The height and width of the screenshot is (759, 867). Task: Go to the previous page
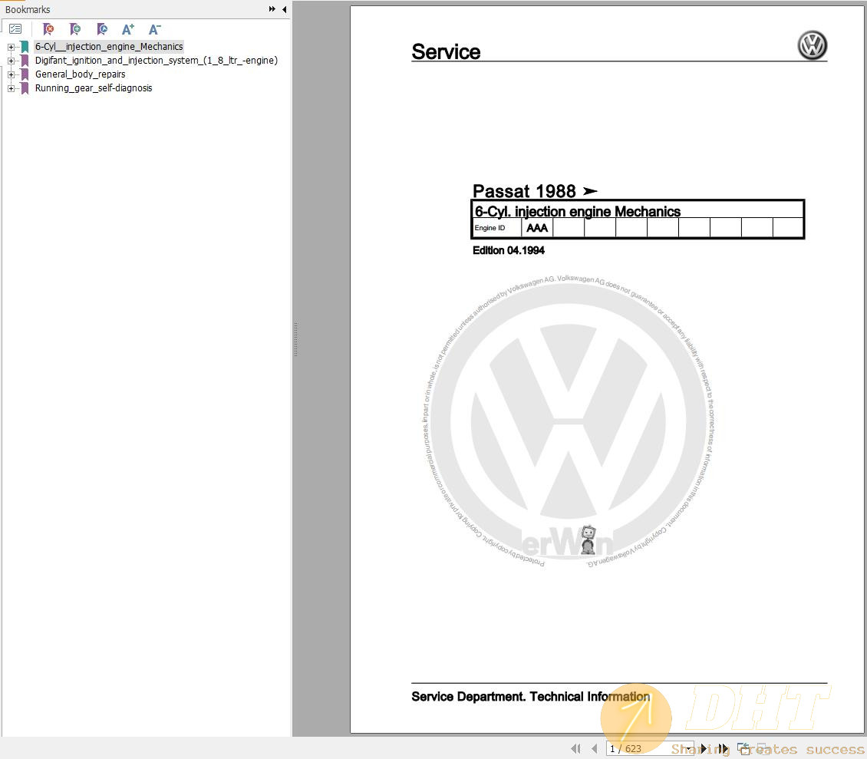click(595, 748)
